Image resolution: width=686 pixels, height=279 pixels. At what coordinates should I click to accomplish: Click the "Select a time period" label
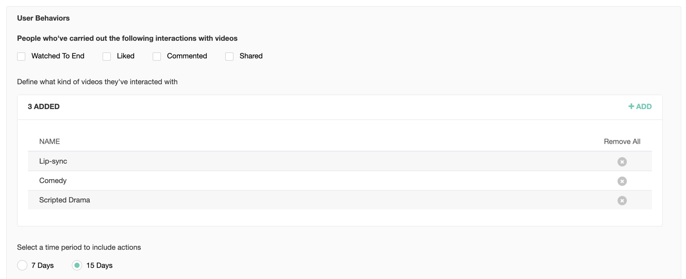coord(79,247)
